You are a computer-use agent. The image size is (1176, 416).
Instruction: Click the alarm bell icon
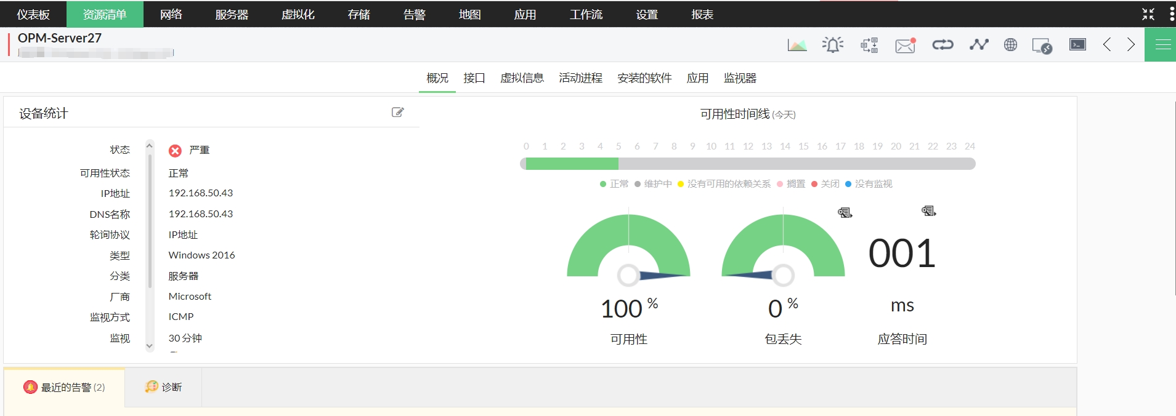coord(832,45)
